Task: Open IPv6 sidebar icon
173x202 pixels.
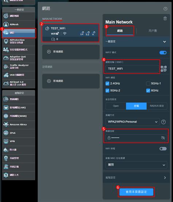Action: [6, 133]
